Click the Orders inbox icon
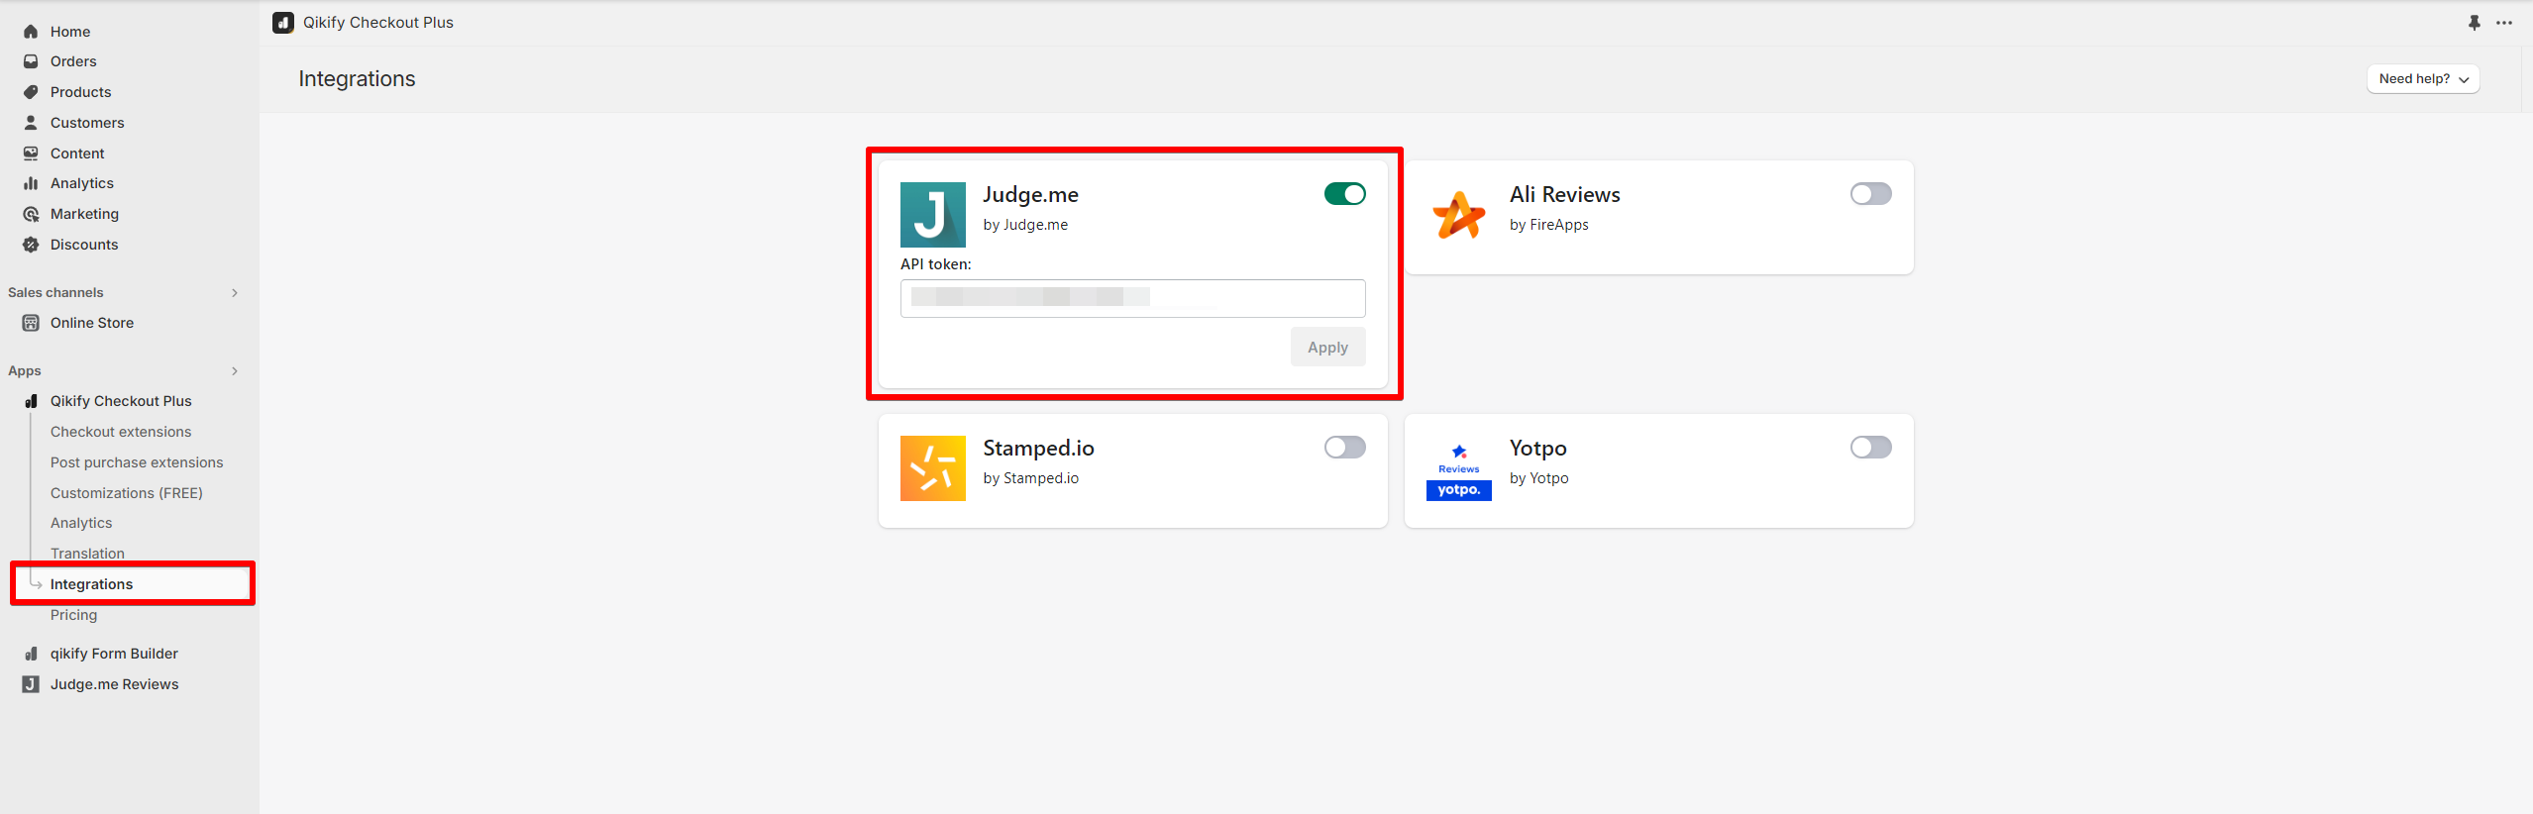The image size is (2533, 814). pyautogui.click(x=31, y=61)
